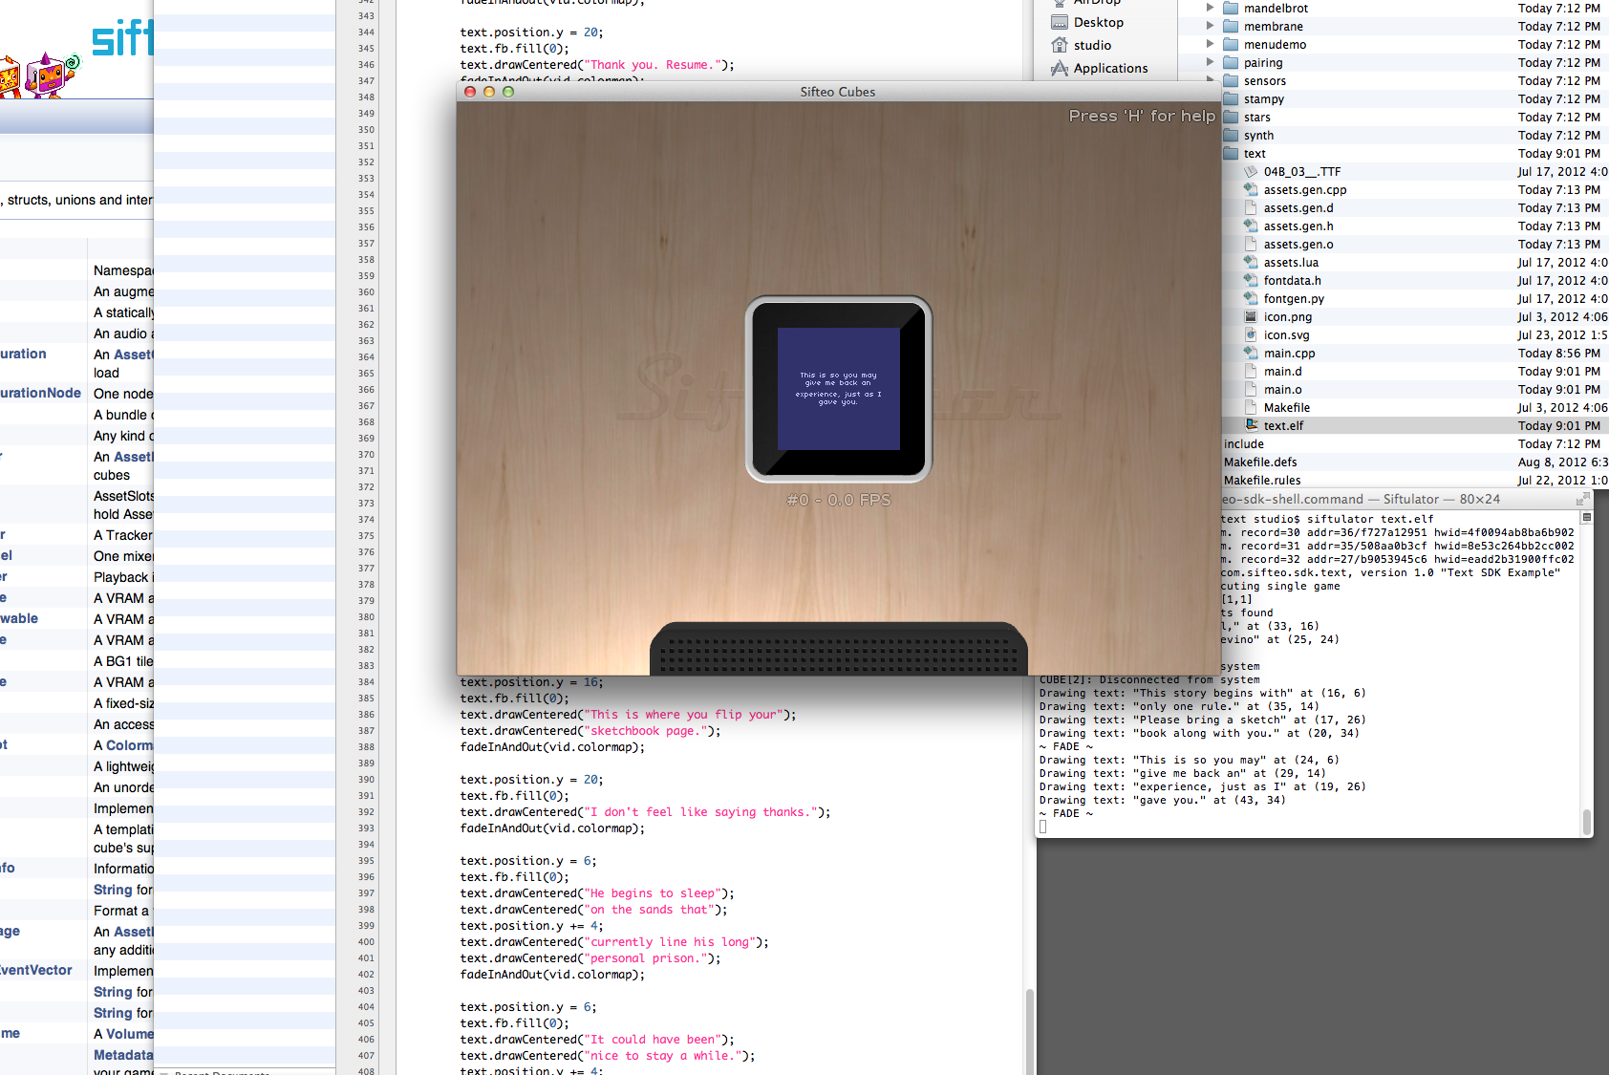Select the text.elf executable icon
1609x1075 pixels.
point(1251,425)
